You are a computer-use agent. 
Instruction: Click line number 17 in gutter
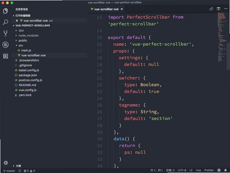tap(99, 51)
